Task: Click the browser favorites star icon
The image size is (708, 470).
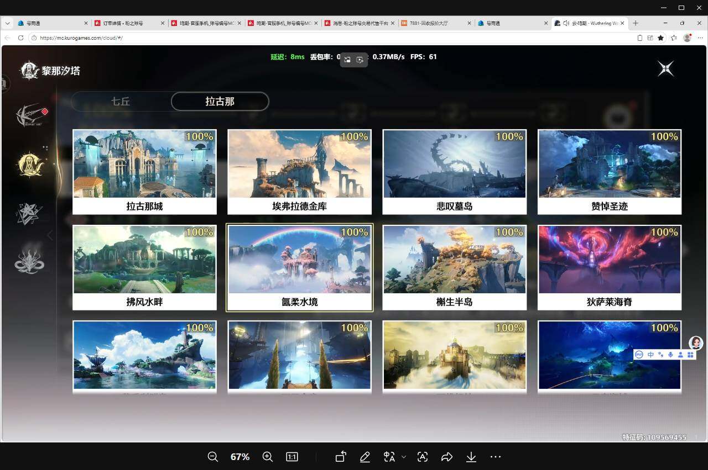Action: 660,38
